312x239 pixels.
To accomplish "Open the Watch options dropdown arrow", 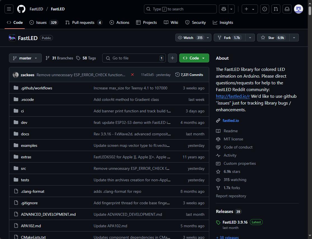I will point(208,38).
